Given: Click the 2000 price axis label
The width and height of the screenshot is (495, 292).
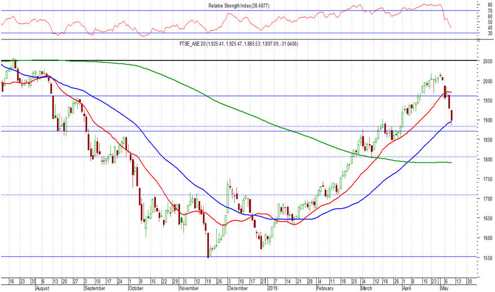Looking at the screenshot, I should pos(488,81).
